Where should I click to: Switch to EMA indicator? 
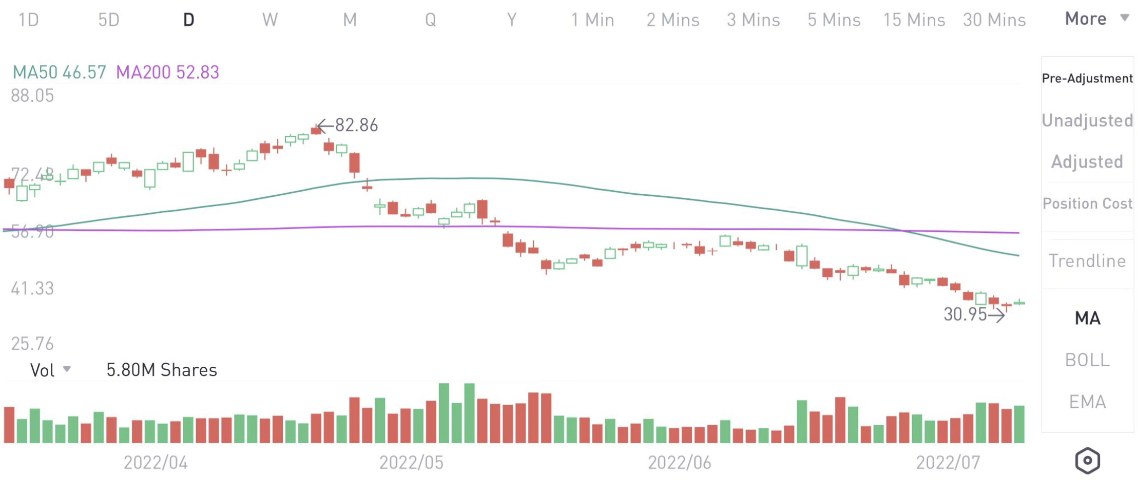coord(1087,401)
